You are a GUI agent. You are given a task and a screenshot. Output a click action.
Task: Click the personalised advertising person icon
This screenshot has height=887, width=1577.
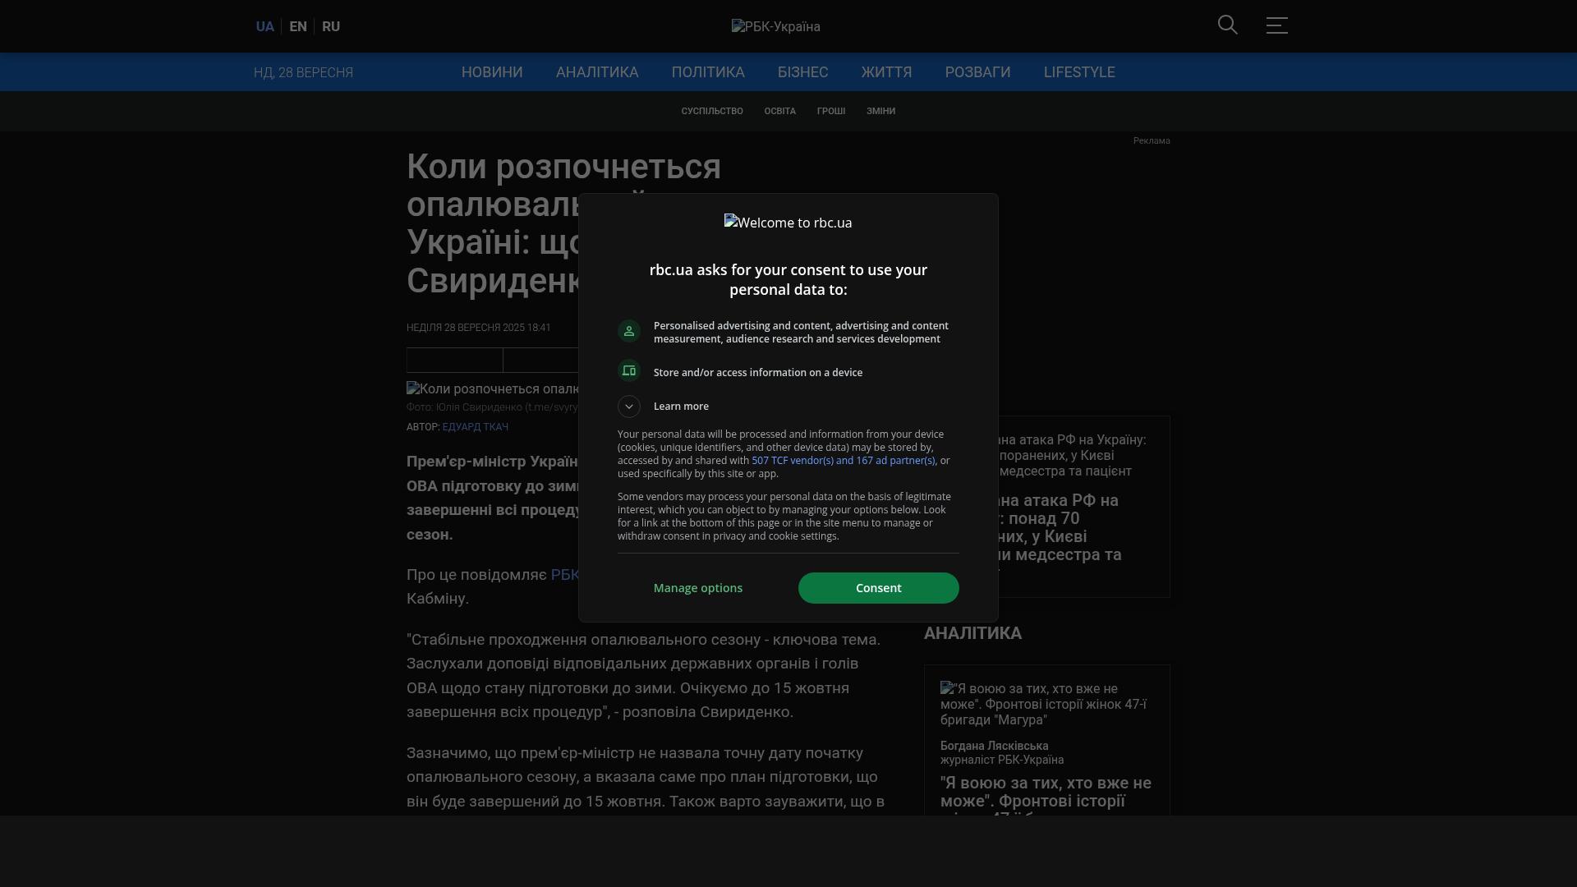coord(629,331)
